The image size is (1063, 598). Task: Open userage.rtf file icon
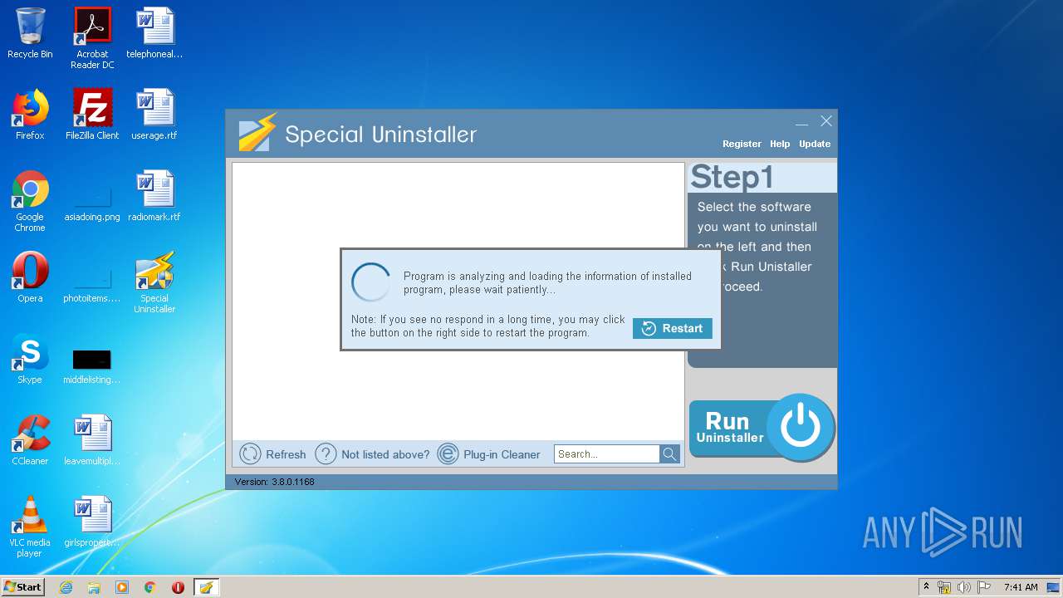click(x=154, y=115)
